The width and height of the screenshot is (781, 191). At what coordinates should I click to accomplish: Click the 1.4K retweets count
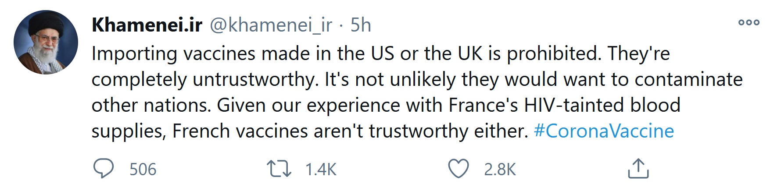click(321, 170)
